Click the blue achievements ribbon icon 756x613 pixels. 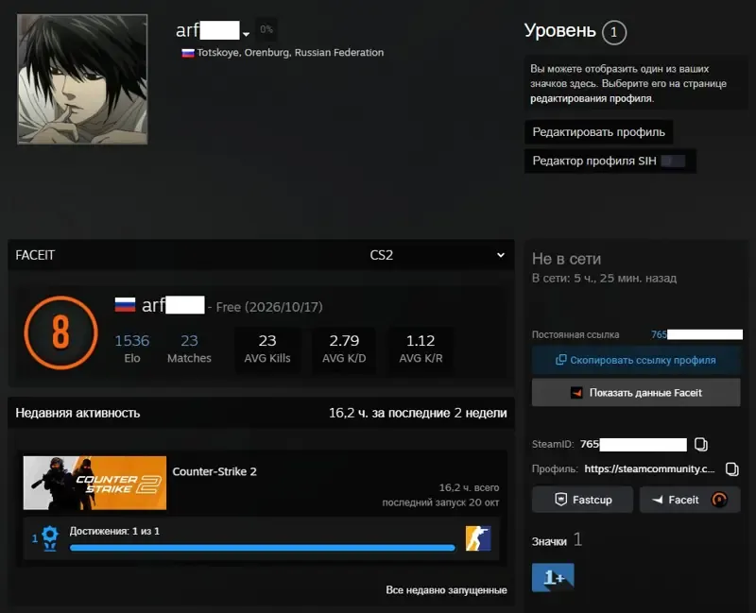point(50,538)
